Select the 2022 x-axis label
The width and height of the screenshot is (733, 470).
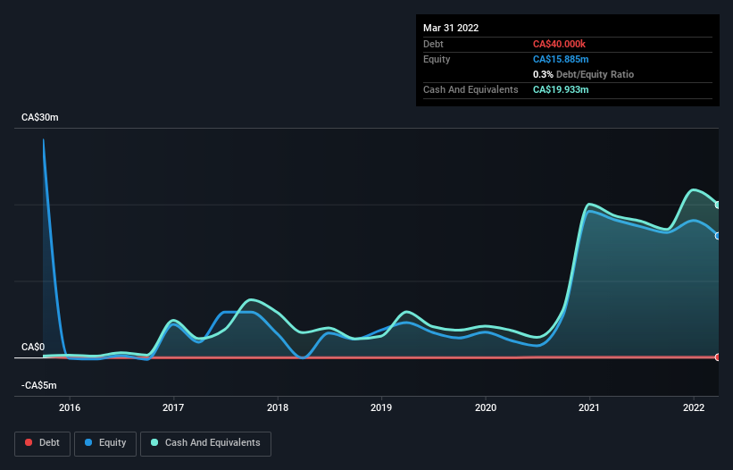(x=694, y=407)
